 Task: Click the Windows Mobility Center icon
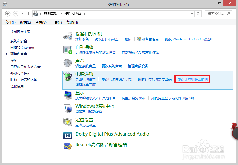click(x=68, y=109)
